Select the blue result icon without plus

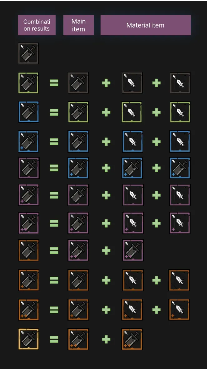click(x=28, y=112)
